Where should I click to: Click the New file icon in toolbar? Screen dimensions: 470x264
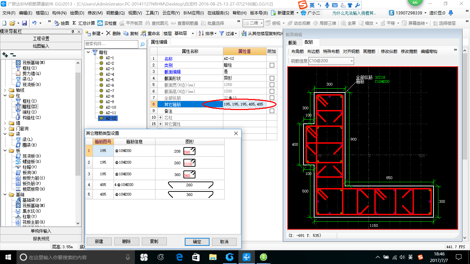tap(4, 23)
